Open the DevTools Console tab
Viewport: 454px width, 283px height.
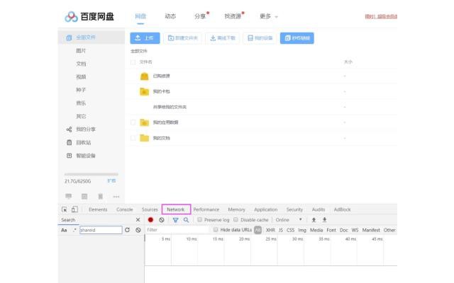tap(125, 209)
